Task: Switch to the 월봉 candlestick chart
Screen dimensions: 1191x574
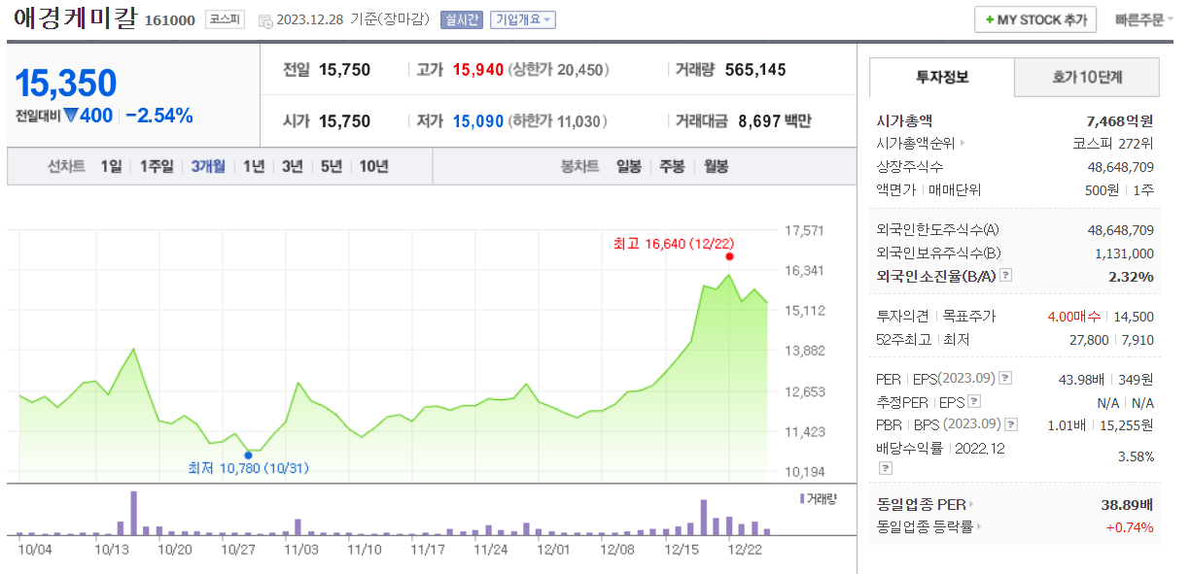Action: 716,166
